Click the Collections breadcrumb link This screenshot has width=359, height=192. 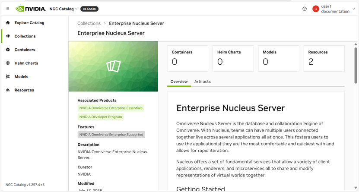[89, 23]
